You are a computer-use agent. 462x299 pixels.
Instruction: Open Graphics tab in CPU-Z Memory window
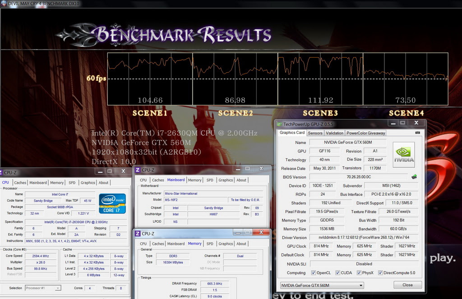pos(226,244)
